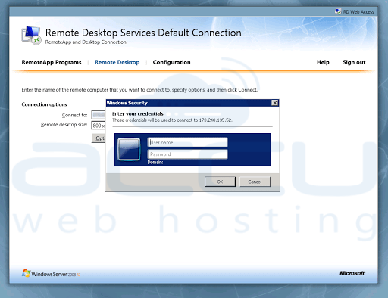
Task: Click OK in Windows Security dialog
Action: (x=220, y=182)
